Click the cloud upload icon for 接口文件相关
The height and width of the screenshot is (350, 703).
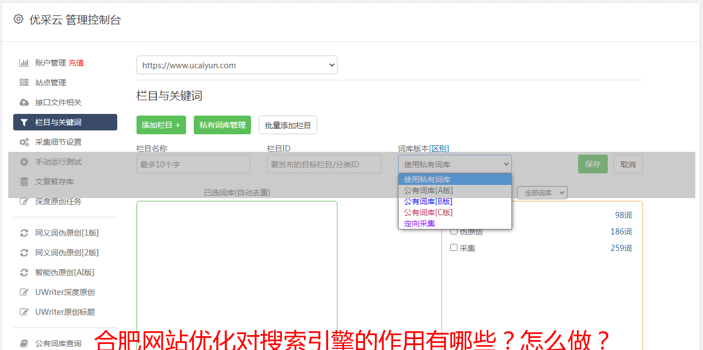24,102
